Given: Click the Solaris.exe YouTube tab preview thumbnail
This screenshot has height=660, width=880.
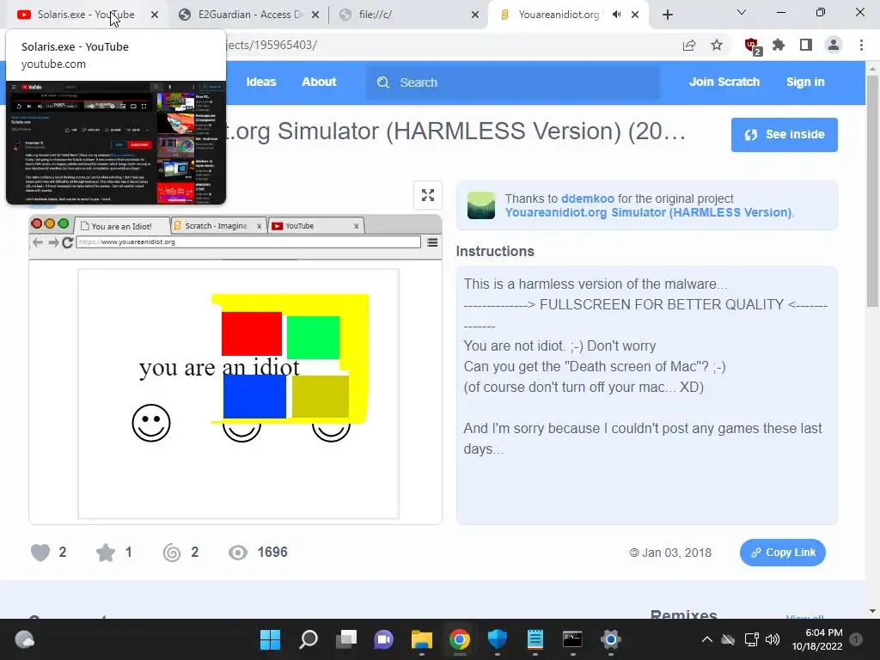Looking at the screenshot, I should 116,143.
